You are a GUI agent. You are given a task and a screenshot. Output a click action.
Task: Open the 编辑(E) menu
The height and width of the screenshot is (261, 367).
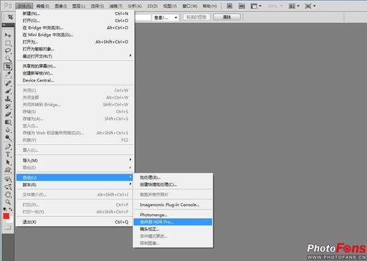click(x=43, y=6)
